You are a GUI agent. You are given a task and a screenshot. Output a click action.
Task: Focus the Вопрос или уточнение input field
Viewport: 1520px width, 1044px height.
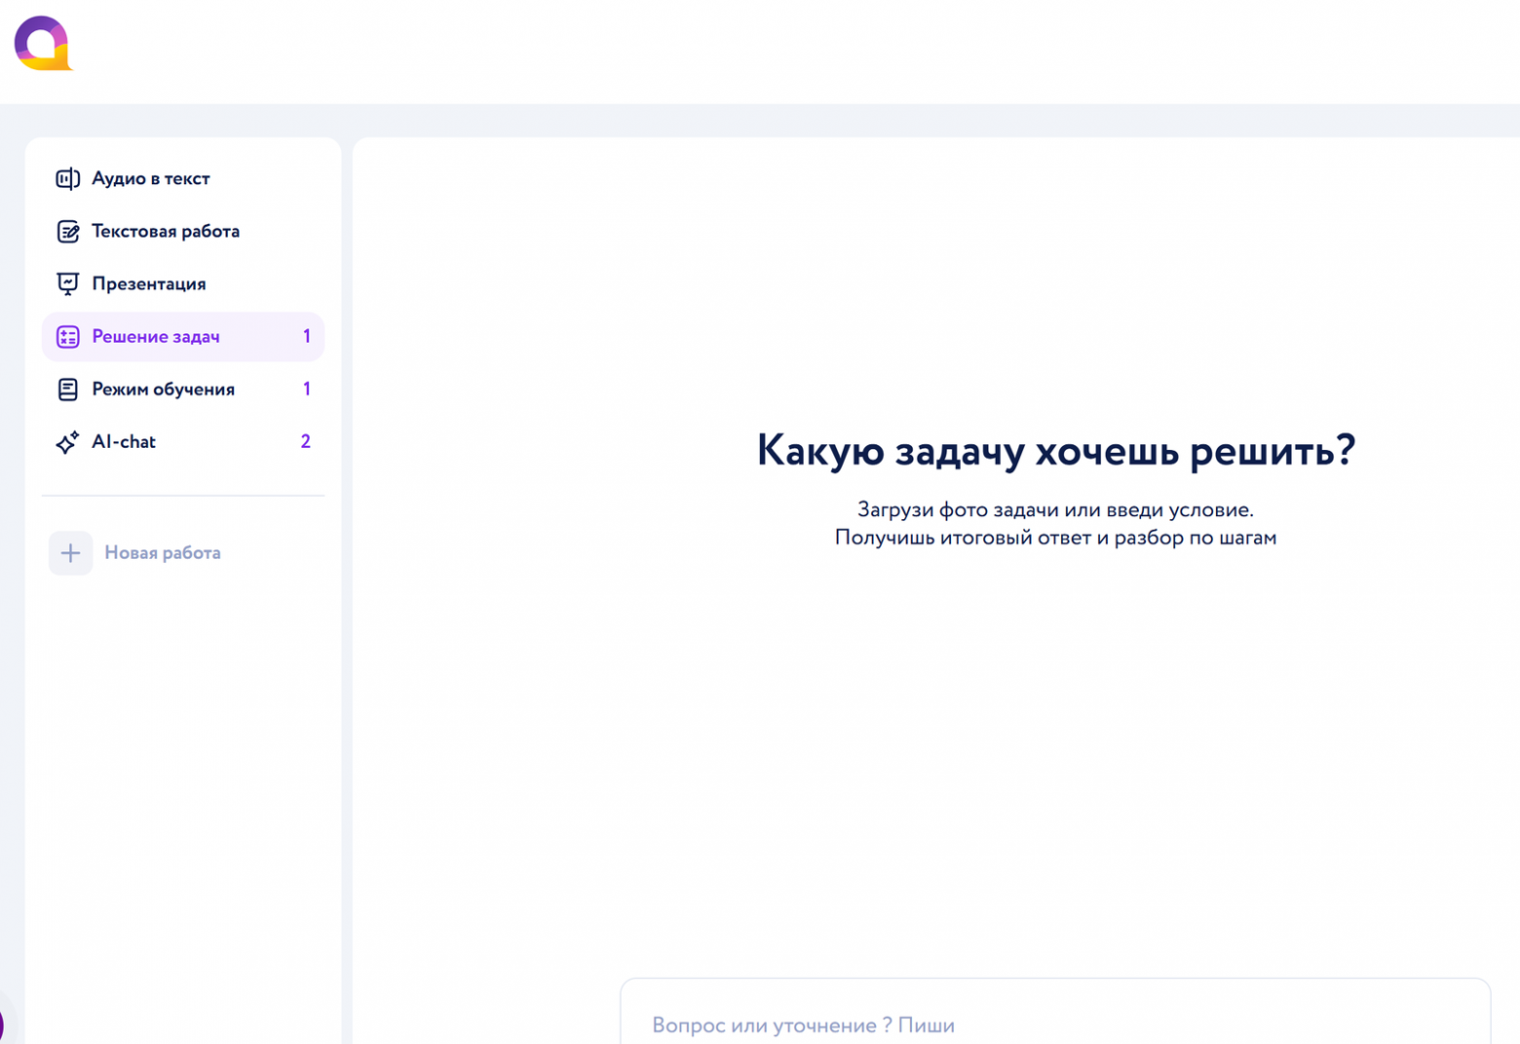[x=1055, y=1013]
